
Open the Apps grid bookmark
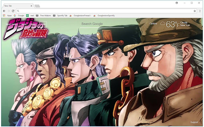7,16
